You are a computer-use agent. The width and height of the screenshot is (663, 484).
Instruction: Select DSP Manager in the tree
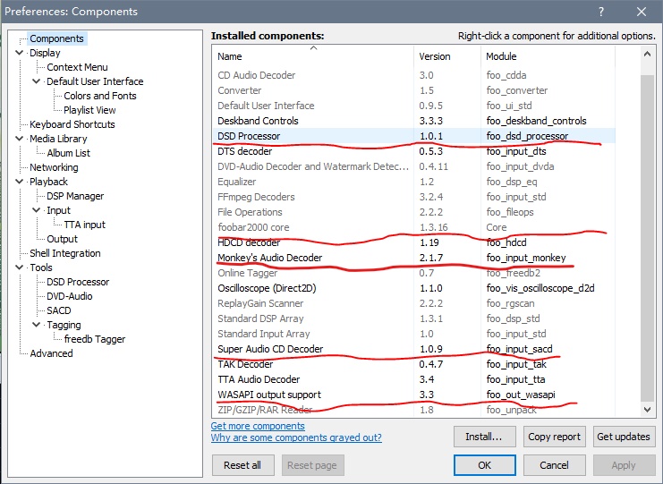pyautogui.click(x=75, y=196)
